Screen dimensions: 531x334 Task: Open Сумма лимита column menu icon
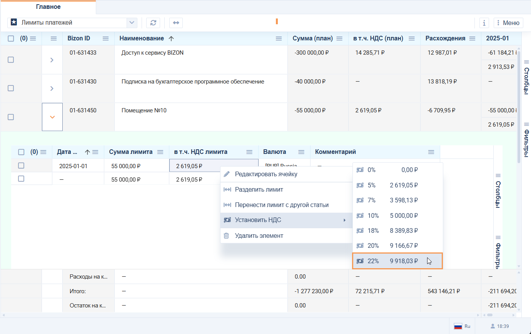pos(160,152)
